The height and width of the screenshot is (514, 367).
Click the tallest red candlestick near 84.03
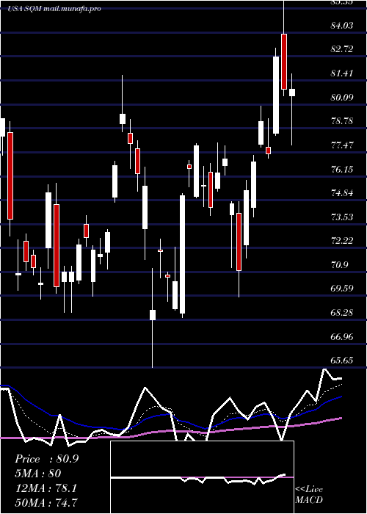coord(284,61)
